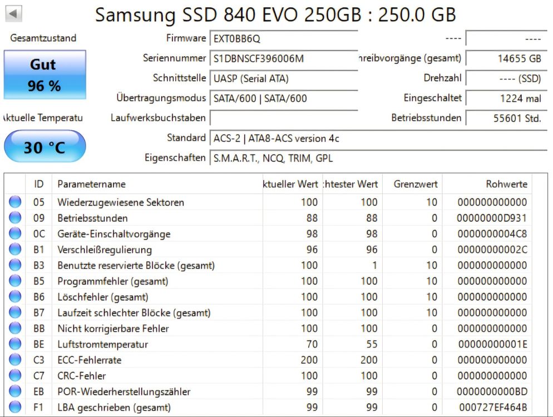Select the Wiederzugewiesene Sektoren parameter name
553x417 pixels.
coord(121,202)
